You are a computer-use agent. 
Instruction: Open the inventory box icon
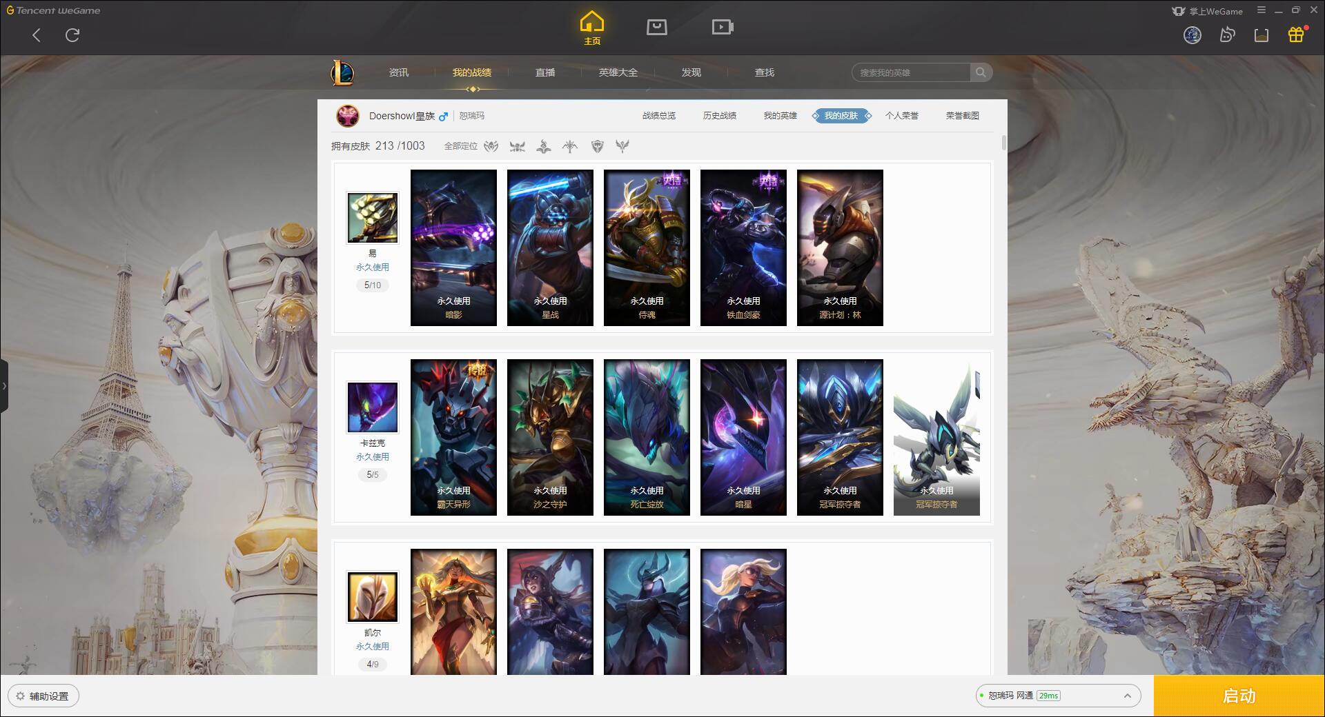pos(1262,35)
